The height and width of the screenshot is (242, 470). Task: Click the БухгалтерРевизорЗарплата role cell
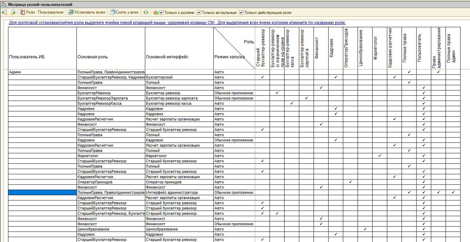111,98
